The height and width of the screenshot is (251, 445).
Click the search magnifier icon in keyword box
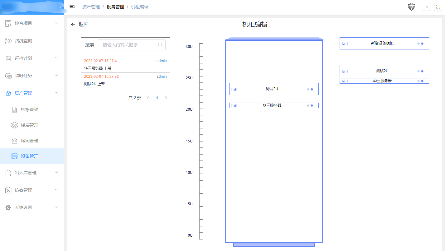click(x=160, y=45)
